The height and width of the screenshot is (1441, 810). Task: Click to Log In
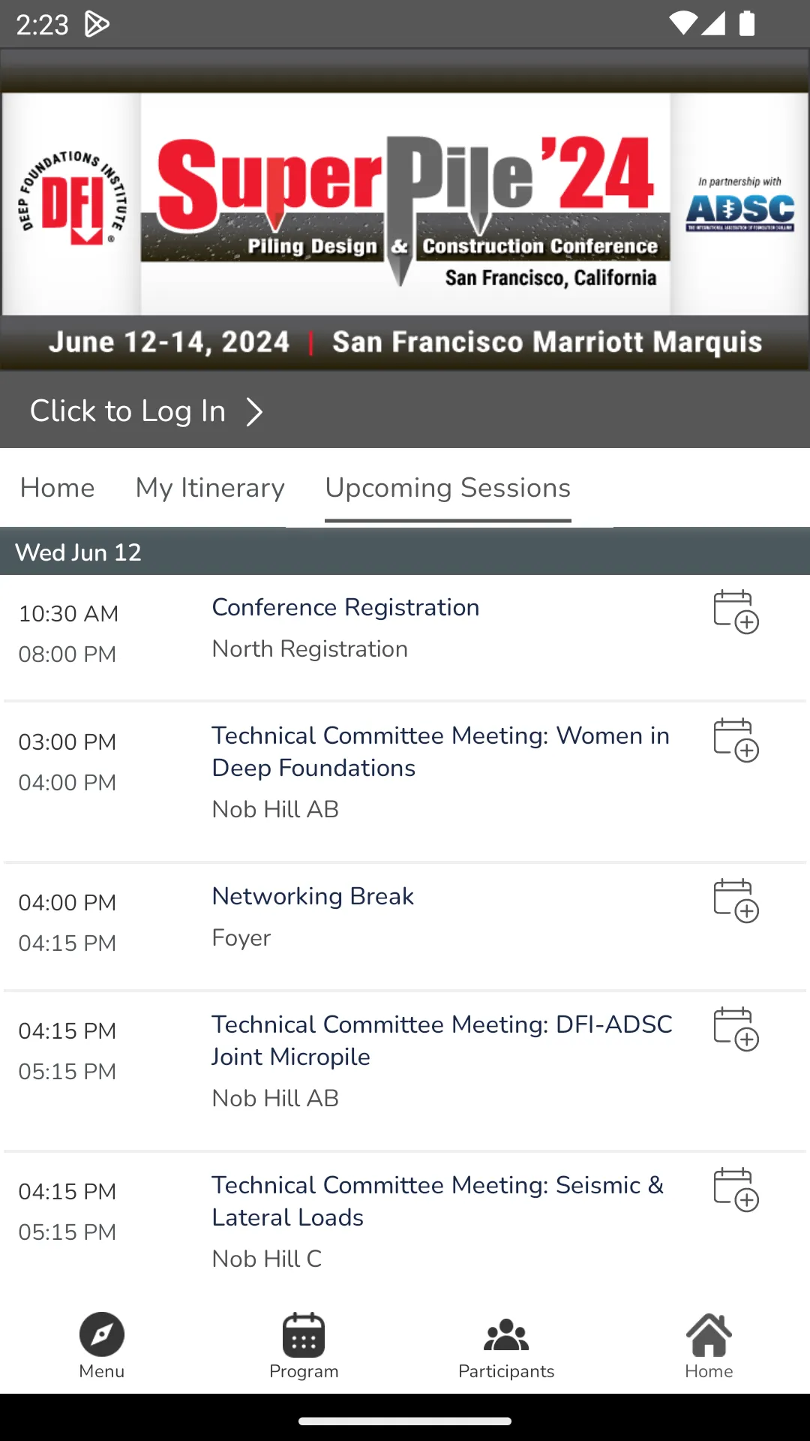tap(127, 411)
